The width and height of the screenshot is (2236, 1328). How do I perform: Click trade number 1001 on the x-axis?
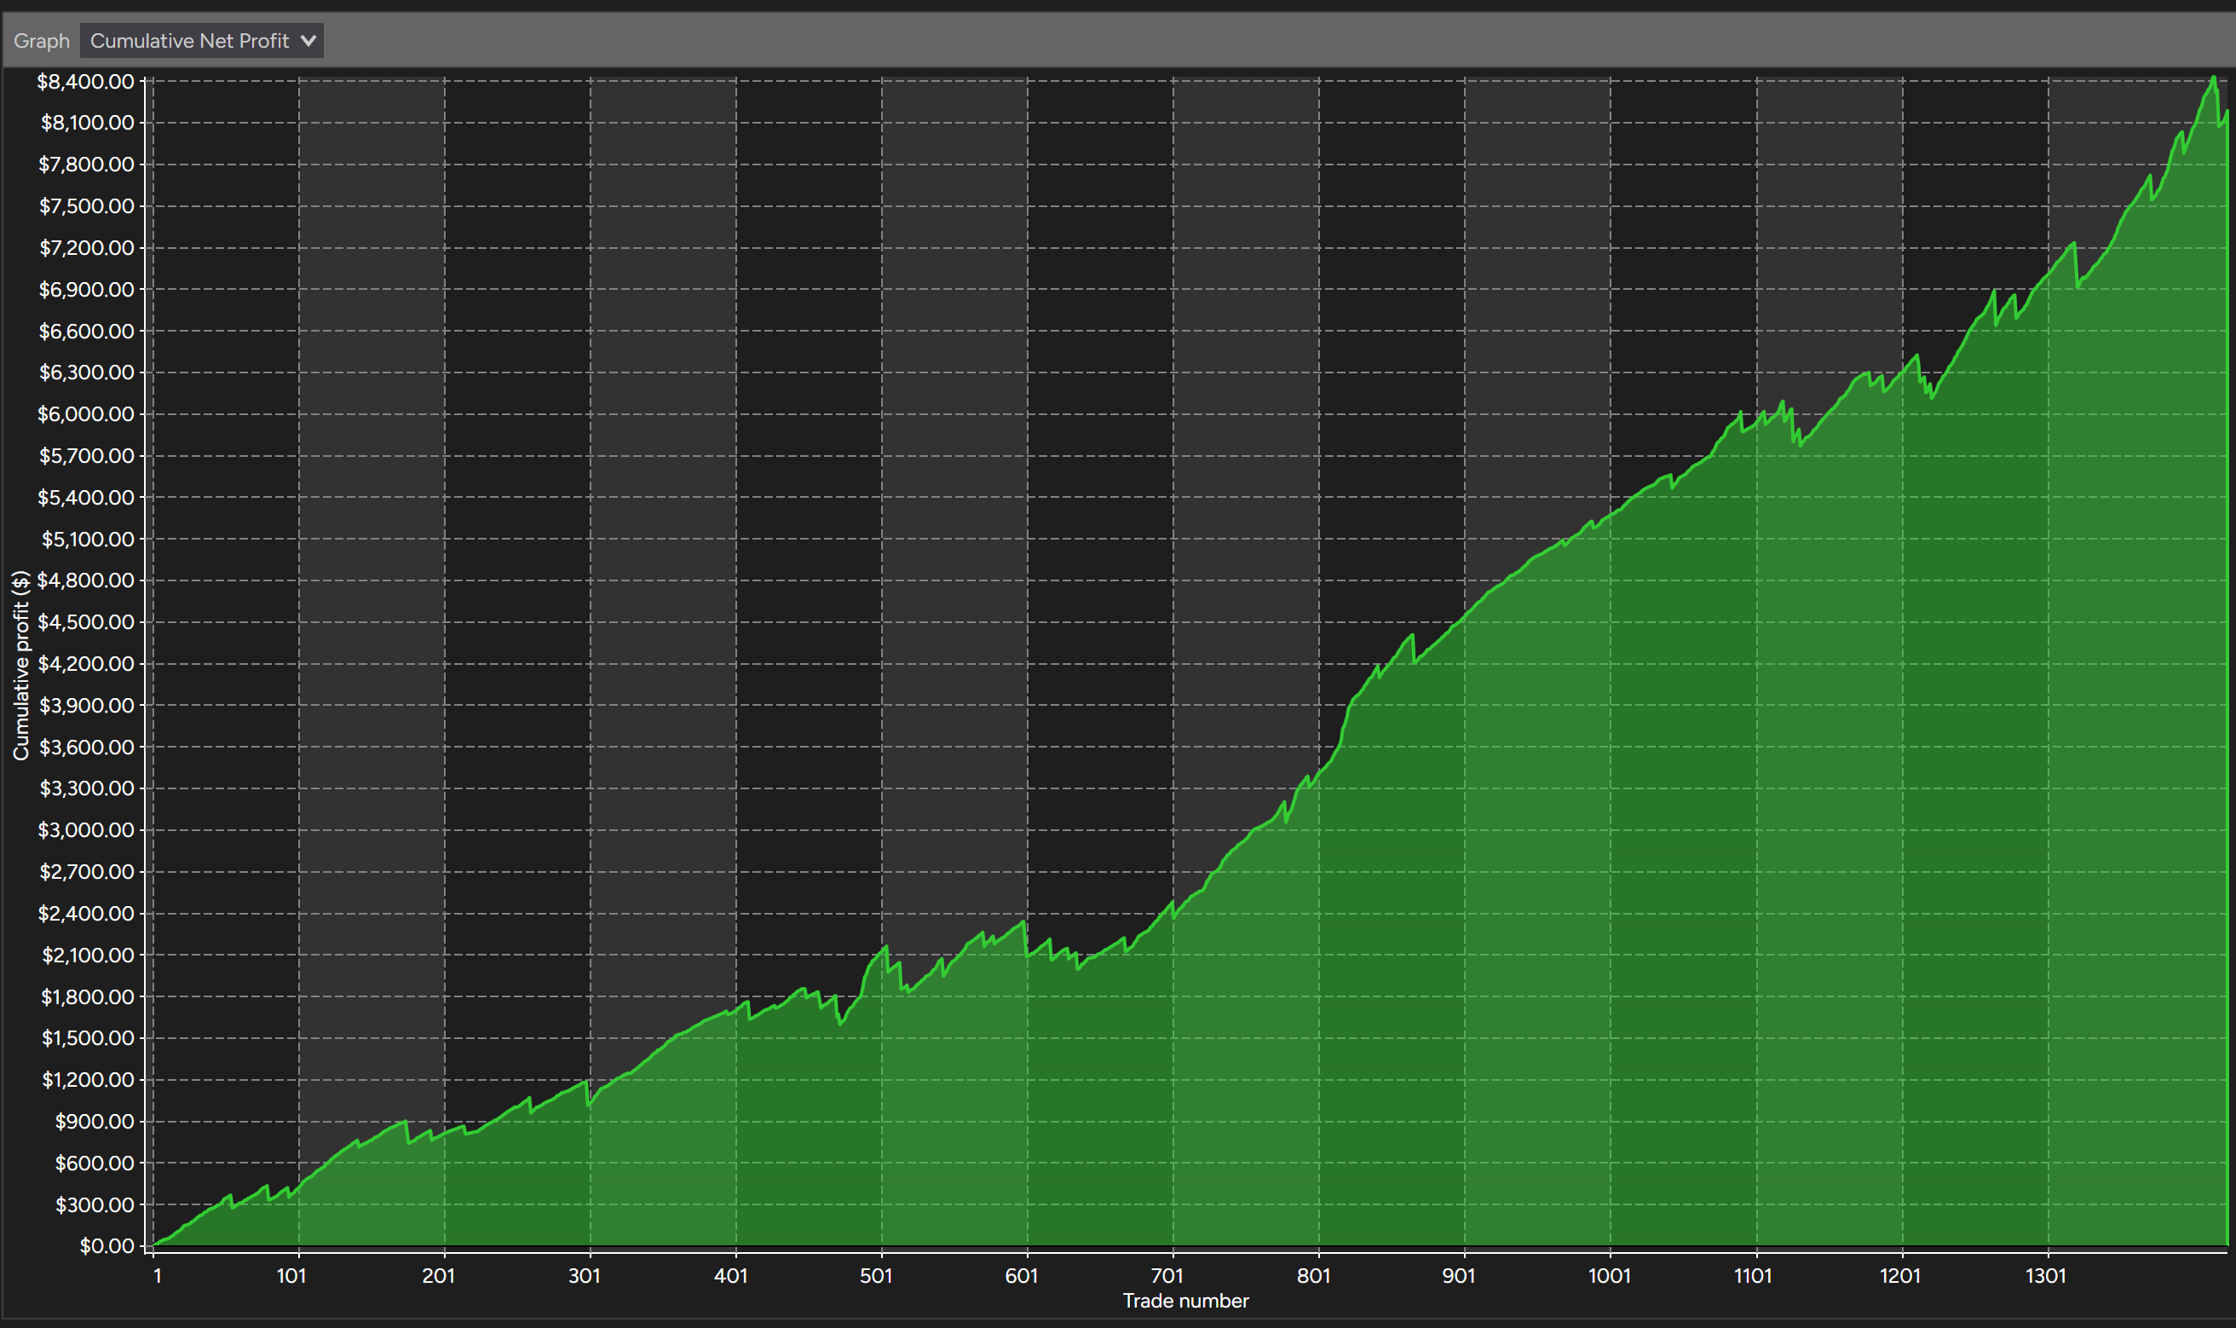pos(1609,1276)
